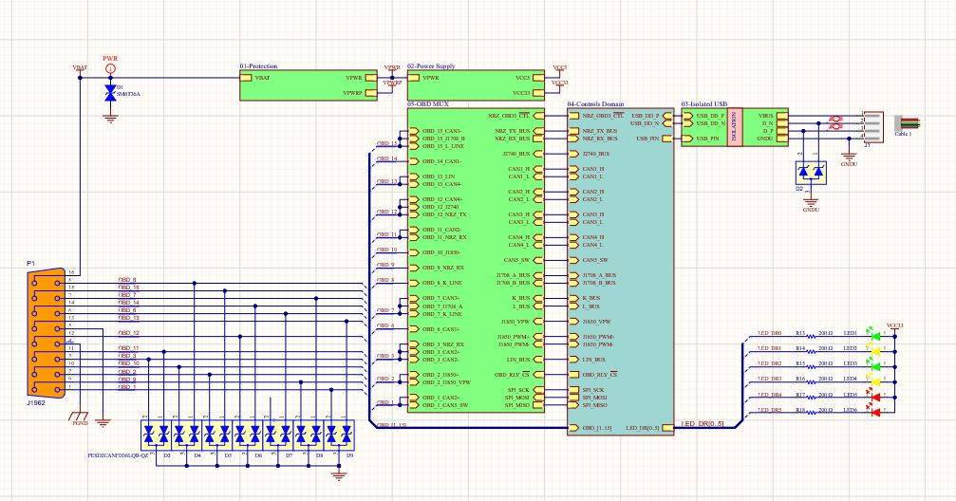Select the D4 TVS diode array

click(x=187, y=436)
